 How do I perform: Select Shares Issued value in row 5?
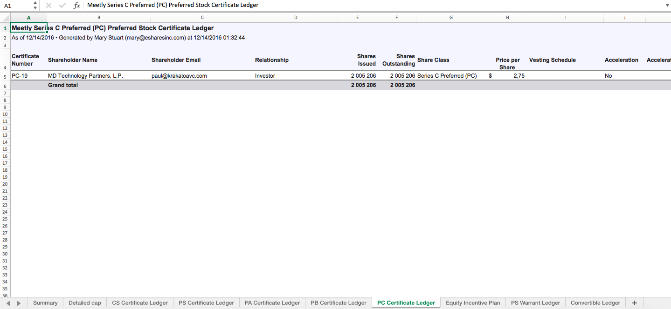click(x=357, y=76)
